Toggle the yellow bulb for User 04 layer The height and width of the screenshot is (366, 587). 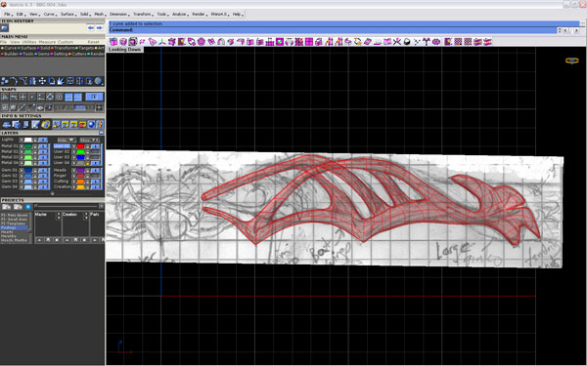[x=87, y=163]
